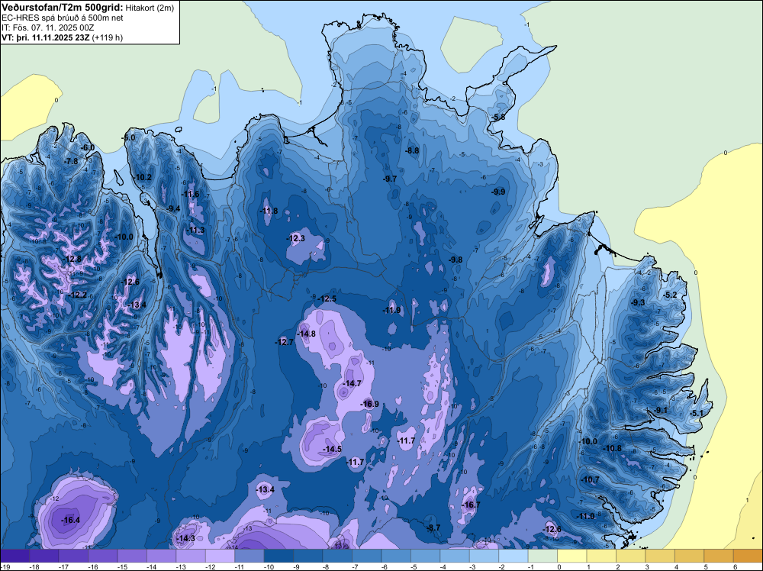Viewport: 763px width, 571px height.
Task: Click the -14.5 temperature label
Action: 333,450
